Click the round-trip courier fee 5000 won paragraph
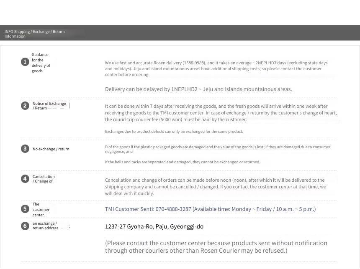 (221, 113)
